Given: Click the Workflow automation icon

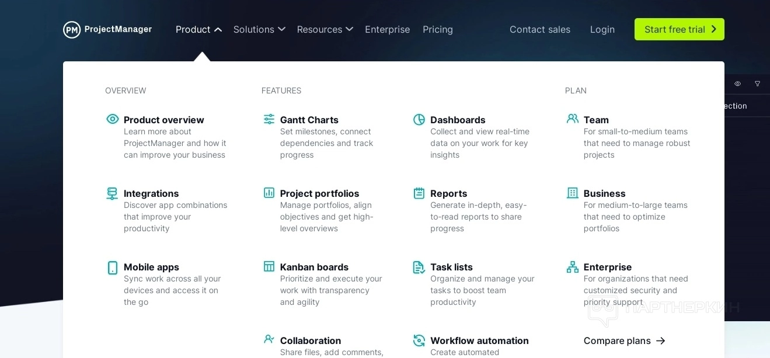Looking at the screenshot, I should tap(419, 340).
